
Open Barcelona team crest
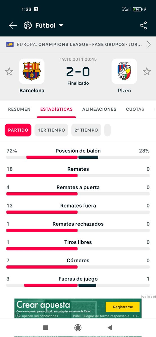point(32,71)
